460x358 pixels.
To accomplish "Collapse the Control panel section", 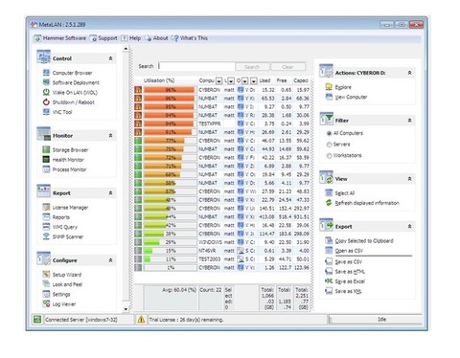I will click(110, 58).
